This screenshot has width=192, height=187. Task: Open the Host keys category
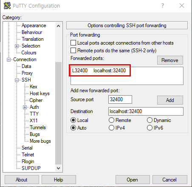click(x=40, y=93)
